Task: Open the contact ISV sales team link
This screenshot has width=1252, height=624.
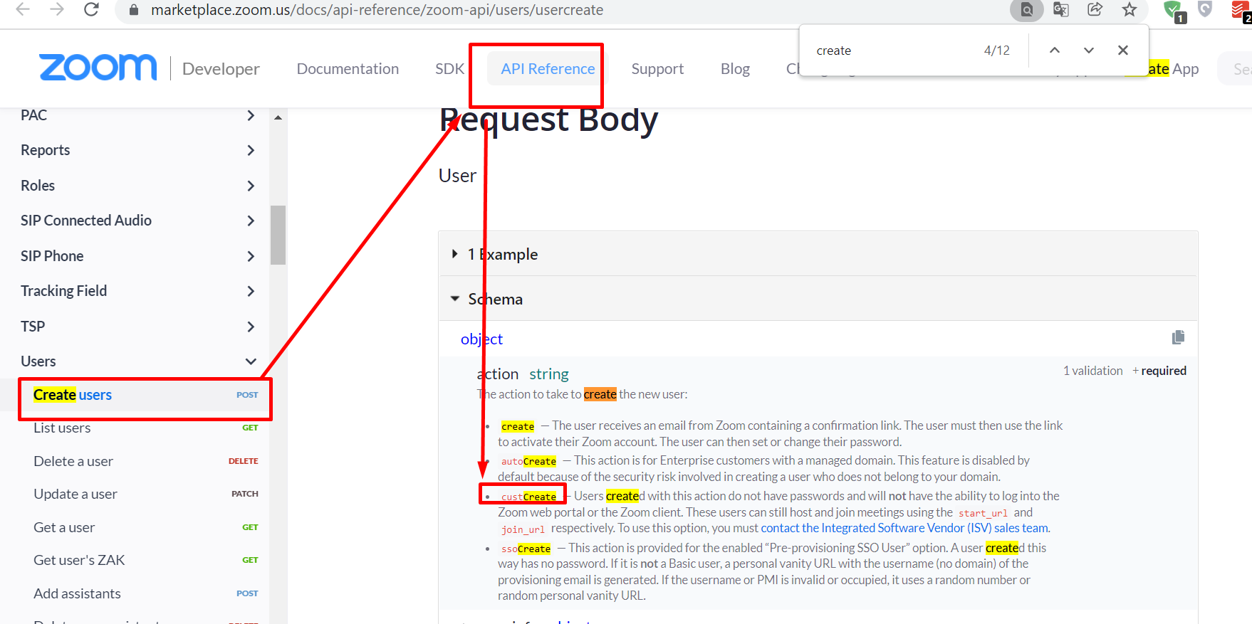Action: click(904, 528)
